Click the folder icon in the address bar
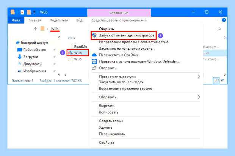Viewport: 235px width, 156px height. (42, 29)
